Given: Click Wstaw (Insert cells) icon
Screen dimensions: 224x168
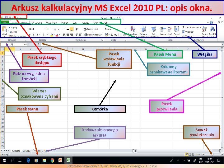Looking at the screenshot, I should coord(163,29).
